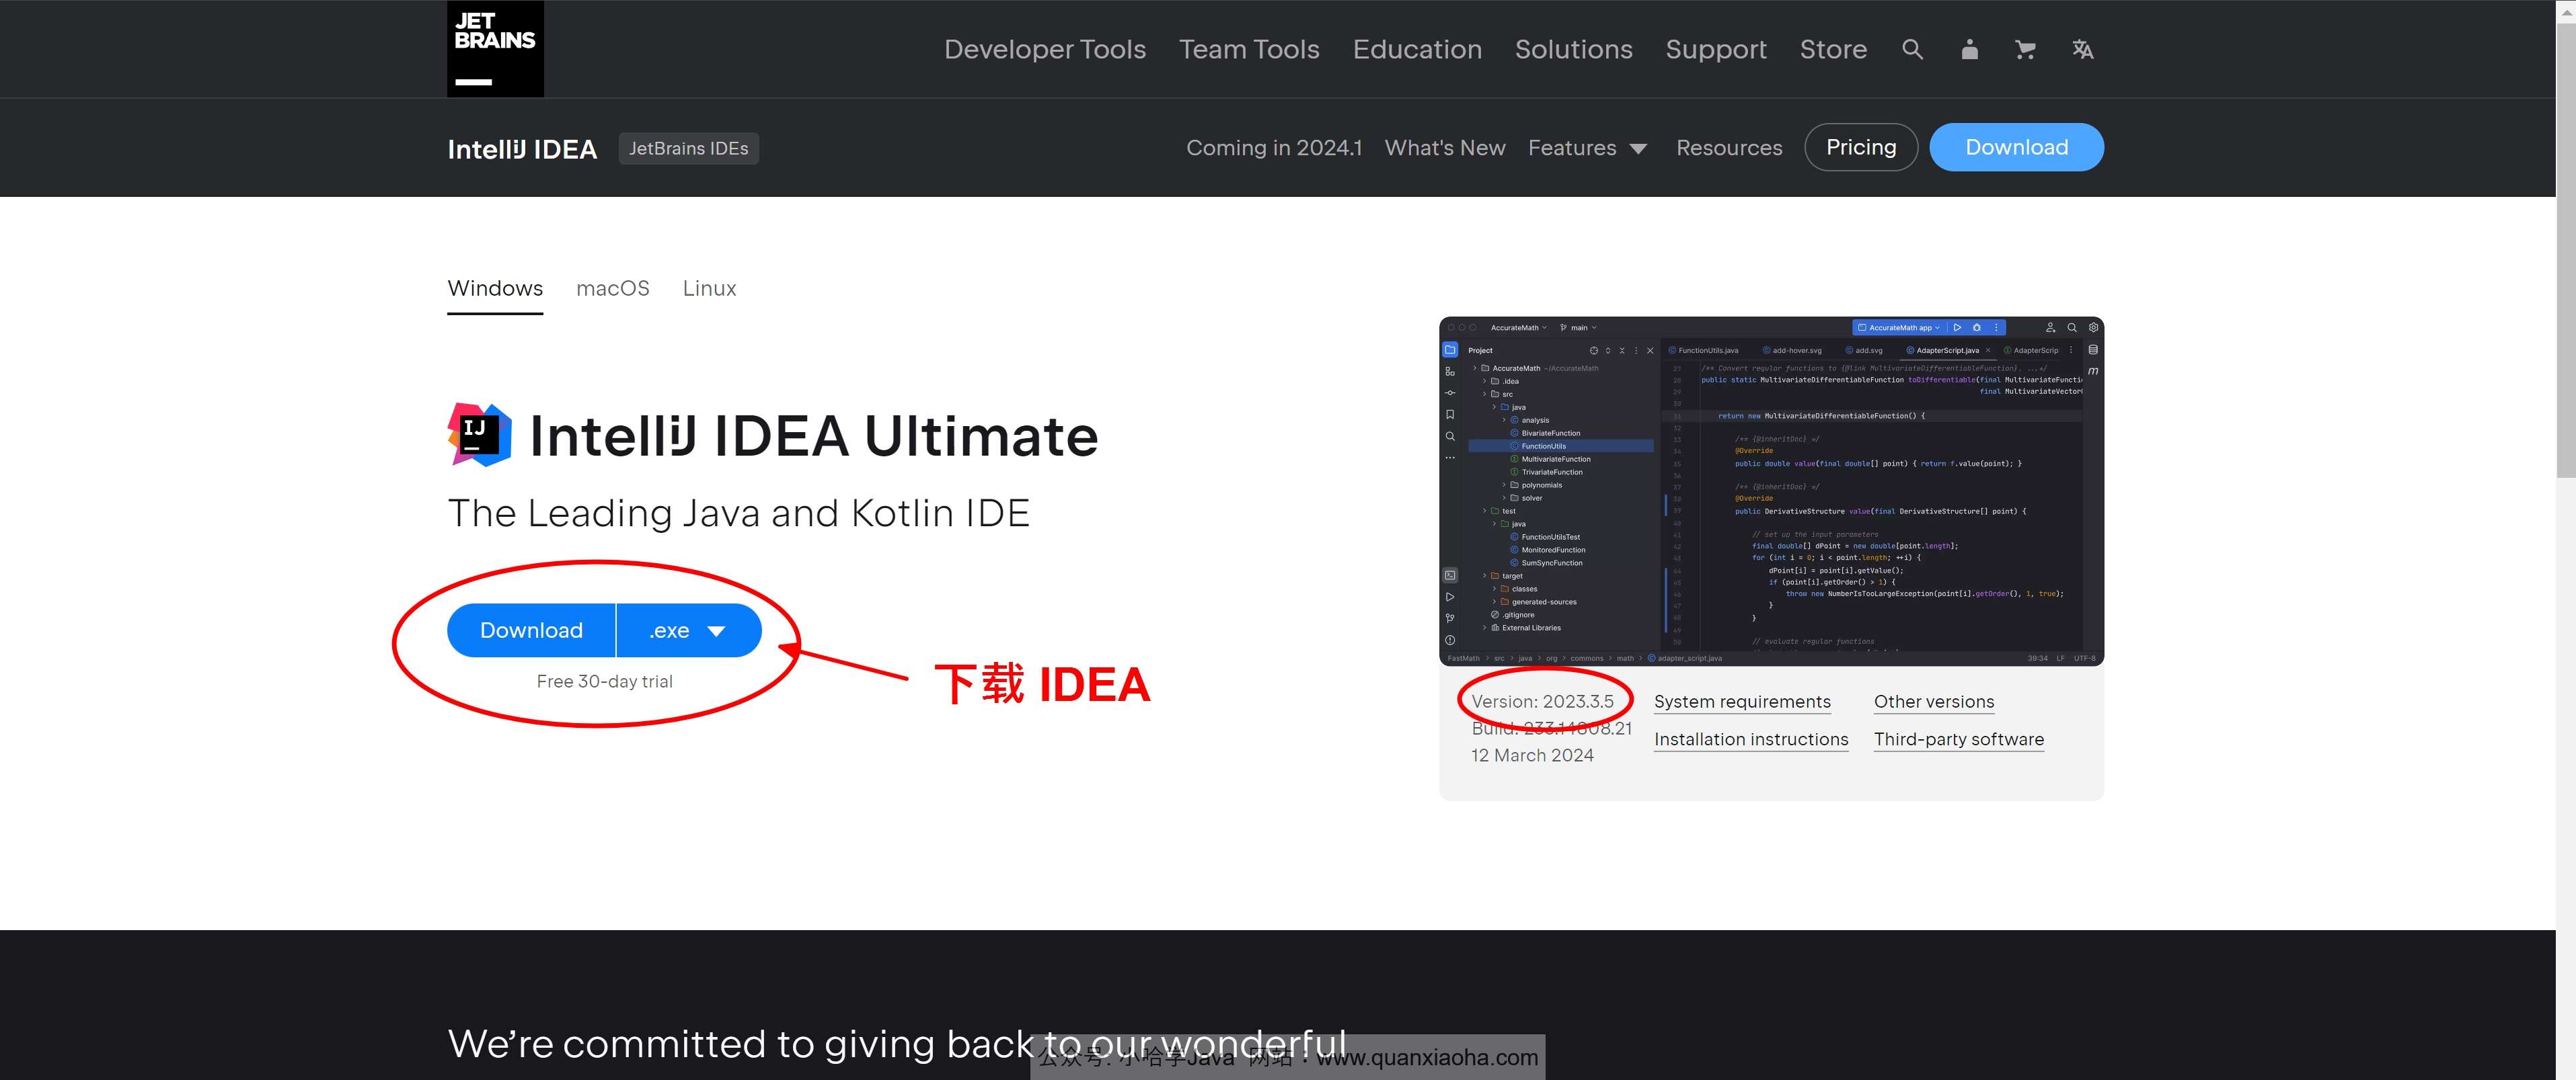The height and width of the screenshot is (1080, 2576).
Task: Open the account profile icon
Action: [x=1969, y=49]
